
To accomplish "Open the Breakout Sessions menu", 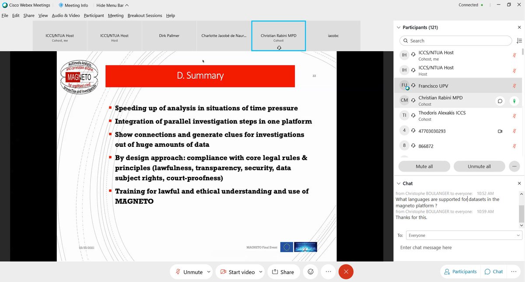I will [145, 15].
